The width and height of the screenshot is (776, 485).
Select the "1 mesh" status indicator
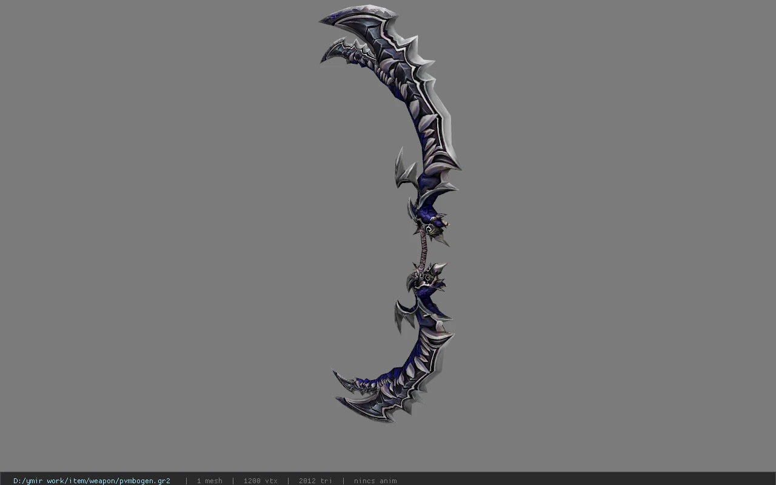tap(209, 481)
